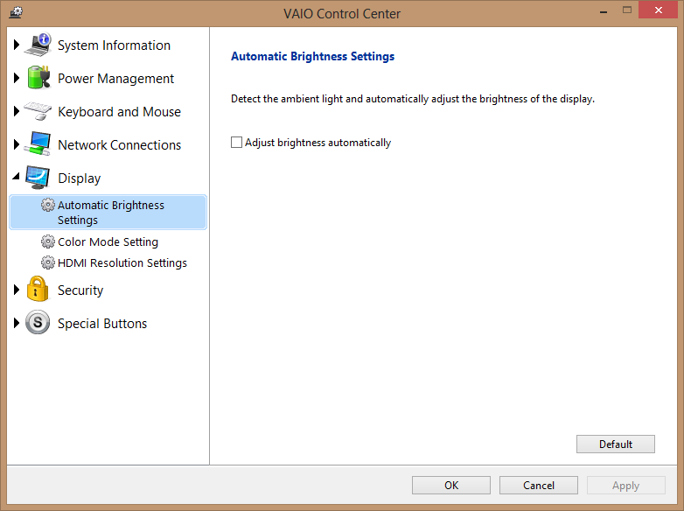Select Power Management in the sidebar
Viewport: 684px width, 511px height.
tap(115, 79)
